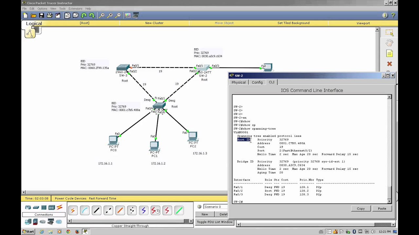Screen dimensions: 419x235
Task: Click the Paste toolbar icon
Action: click(x=76, y=15)
